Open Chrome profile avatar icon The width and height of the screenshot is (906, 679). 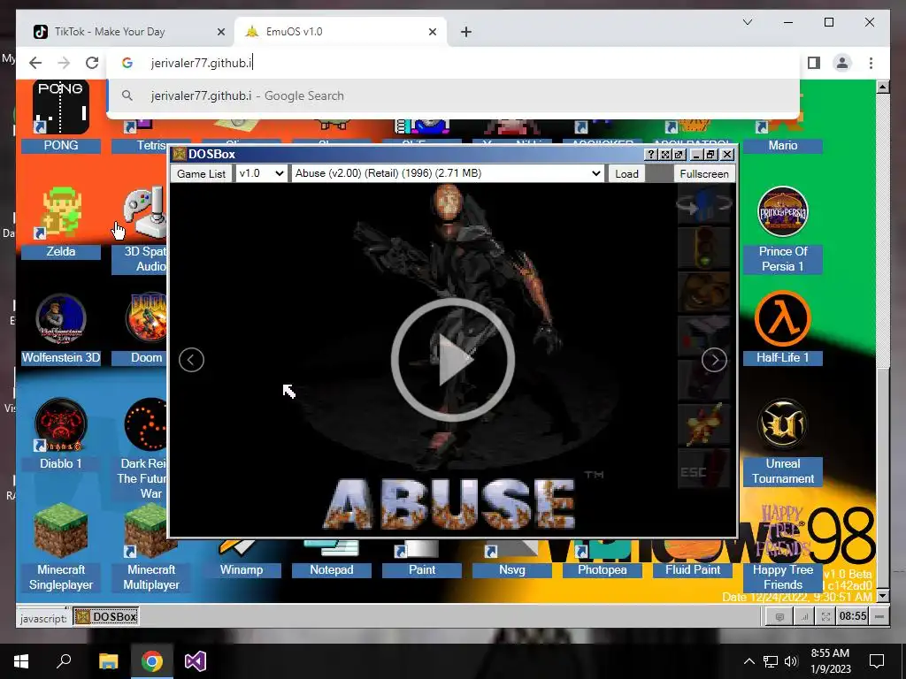(x=842, y=63)
